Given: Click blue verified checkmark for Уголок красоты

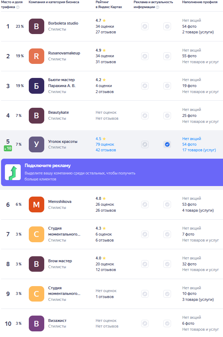Looking at the screenshot, I should click(167, 144).
